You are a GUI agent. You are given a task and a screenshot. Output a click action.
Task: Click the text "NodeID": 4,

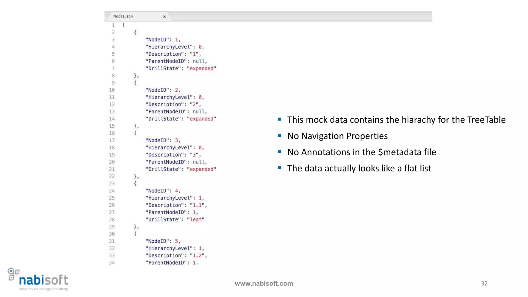pyautogui.click(x=163, y=191)
